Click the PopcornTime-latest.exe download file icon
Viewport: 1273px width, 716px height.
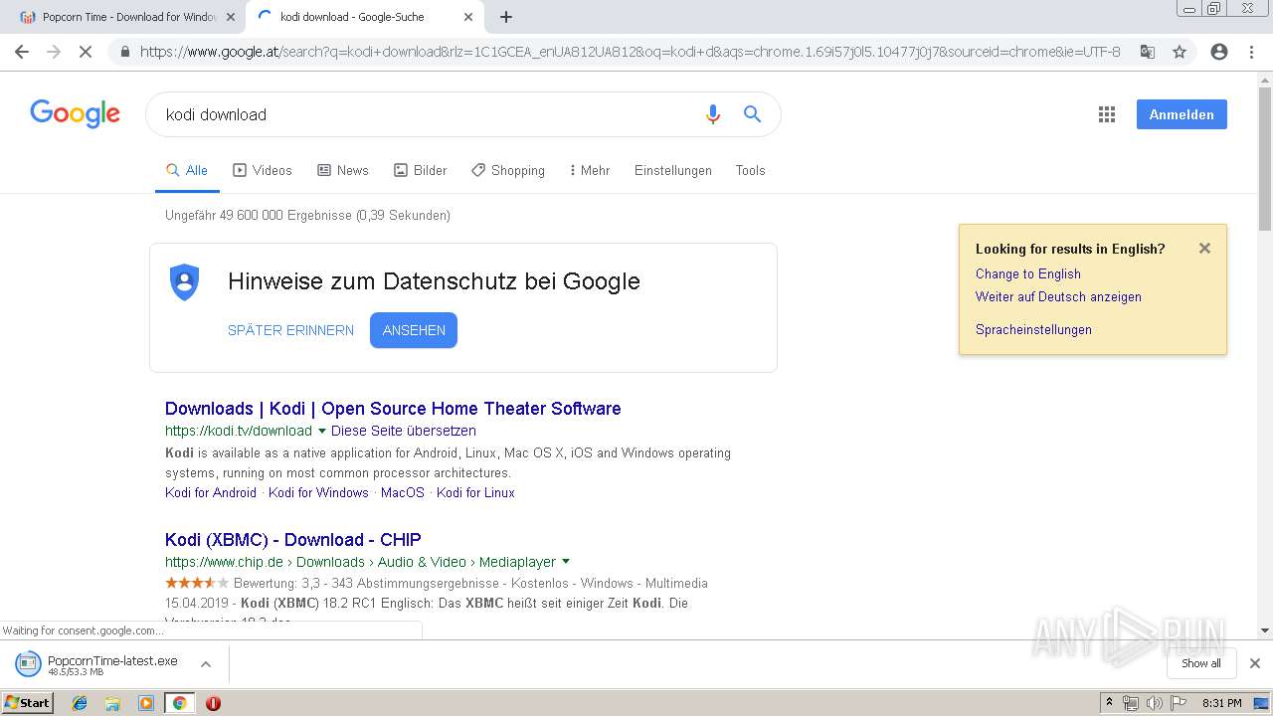[x=28, y=663]
